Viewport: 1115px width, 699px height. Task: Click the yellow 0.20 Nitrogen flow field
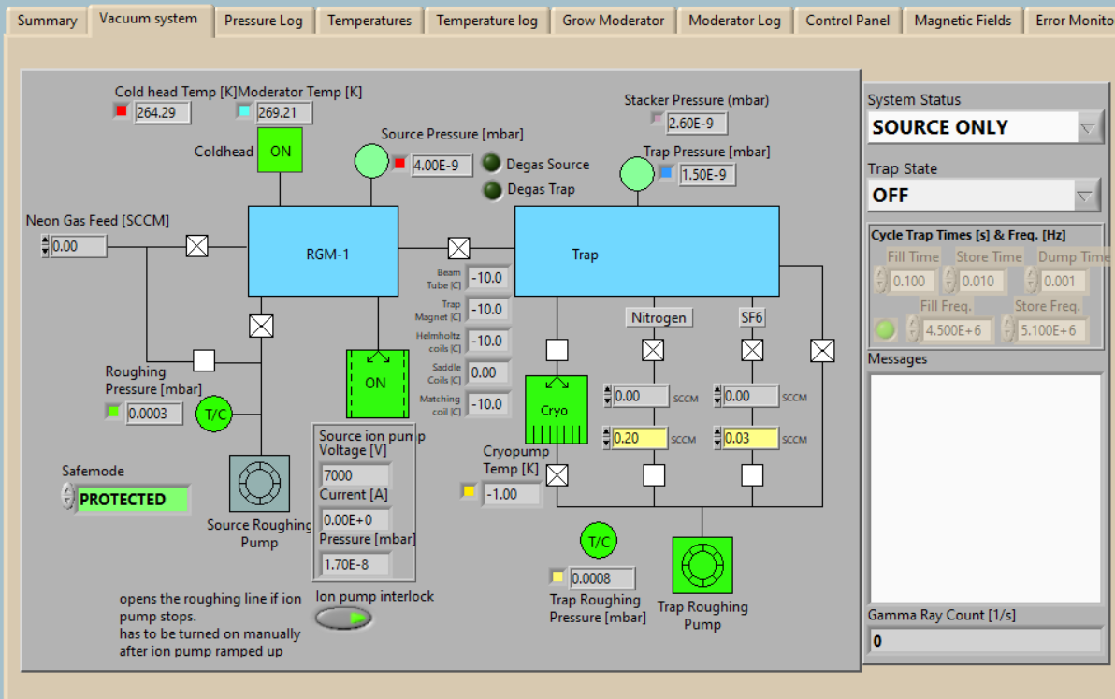click(x=639, y=438)
